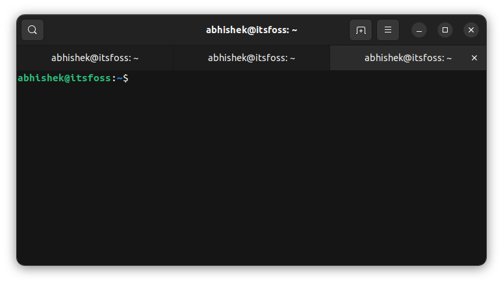Switch to the middle terminal tab
This screenshot has width=503, height=284.
[x=251, y=58]
